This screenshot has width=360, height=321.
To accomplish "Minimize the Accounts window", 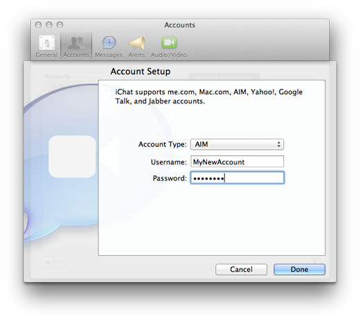I will tap(49, 25).
